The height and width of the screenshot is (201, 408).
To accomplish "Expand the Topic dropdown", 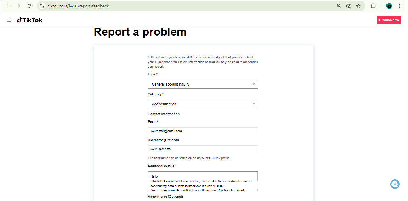I will 203,84.
